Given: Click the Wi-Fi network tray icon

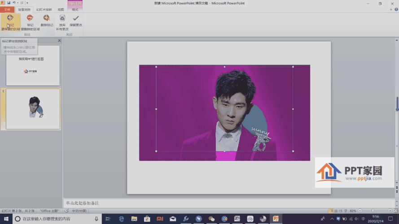Looking at the screenshot, I should [351, 219].
